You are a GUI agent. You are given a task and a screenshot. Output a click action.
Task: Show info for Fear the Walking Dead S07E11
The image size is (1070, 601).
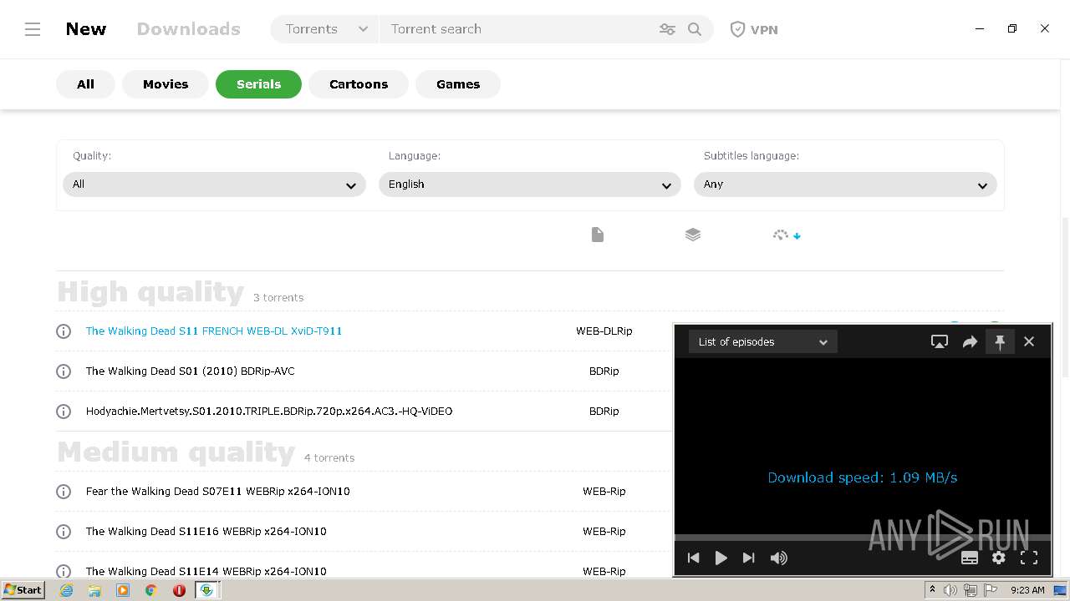pos(64,492)
